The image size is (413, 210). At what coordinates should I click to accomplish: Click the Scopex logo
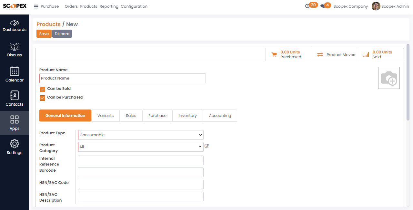click(15, 6)
